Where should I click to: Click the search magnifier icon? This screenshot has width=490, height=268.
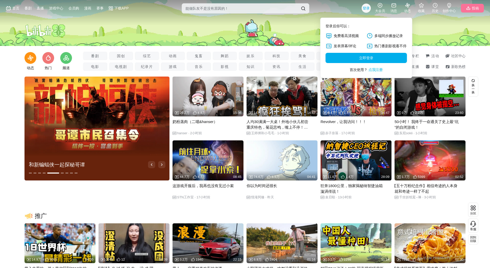tap(303, 8)
